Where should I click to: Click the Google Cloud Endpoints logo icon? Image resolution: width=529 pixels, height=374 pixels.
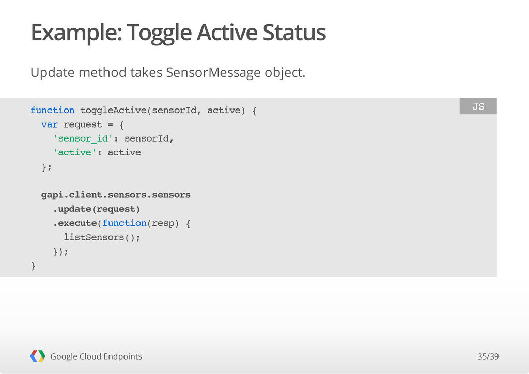(37, 356)
